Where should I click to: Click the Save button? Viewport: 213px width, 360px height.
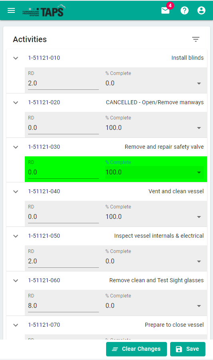187,349
